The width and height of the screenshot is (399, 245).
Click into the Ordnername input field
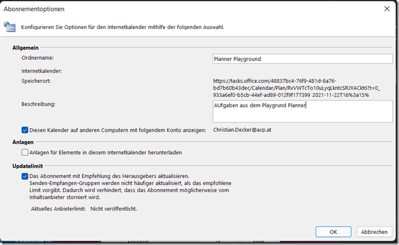point(302,59)
